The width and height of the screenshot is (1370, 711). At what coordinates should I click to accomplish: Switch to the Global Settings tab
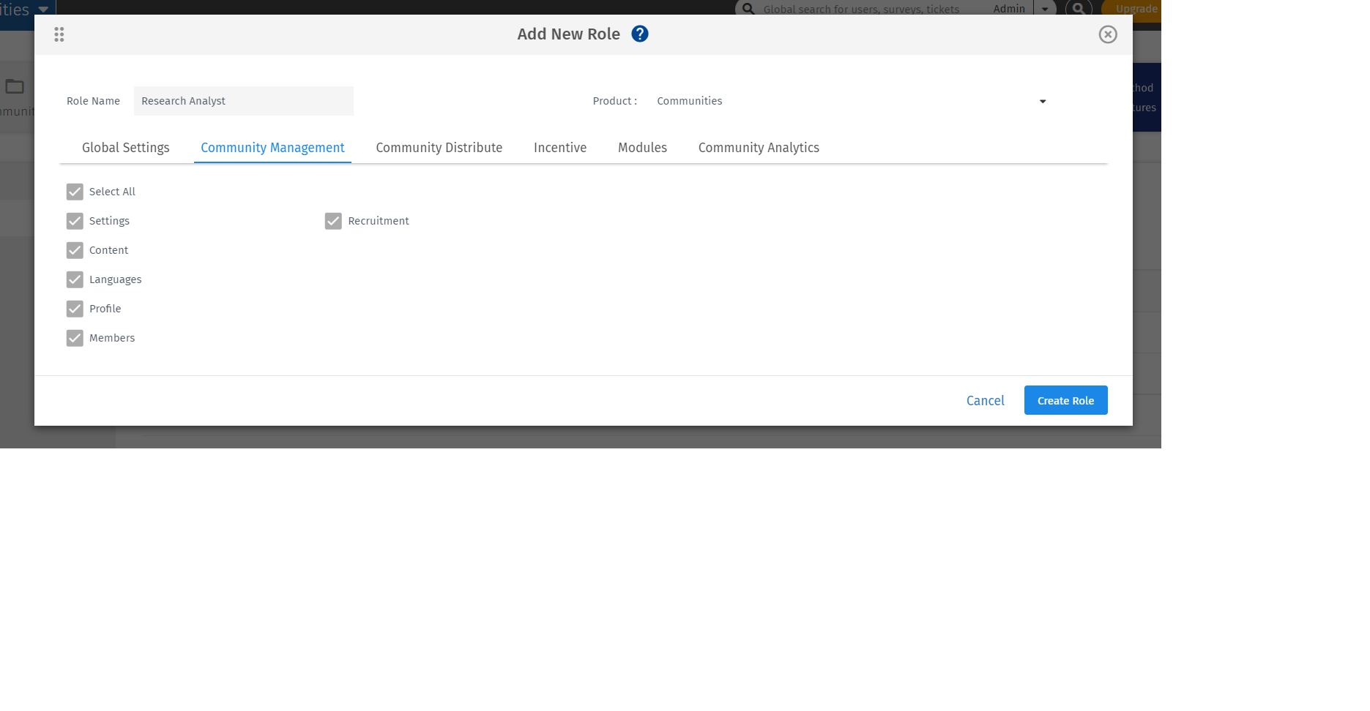126,148
